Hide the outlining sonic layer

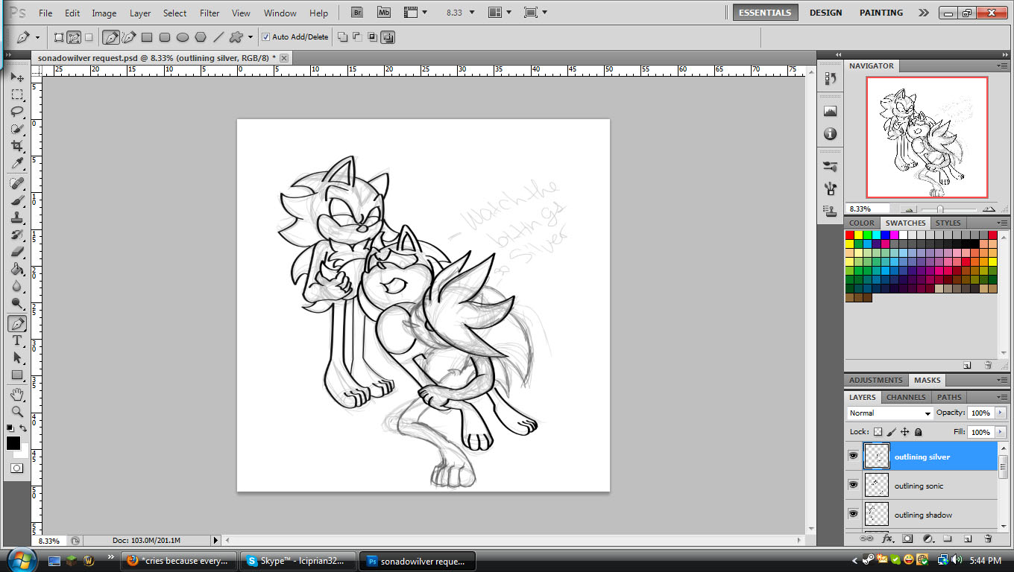(x=853, y=485)
